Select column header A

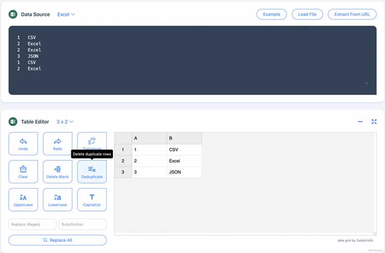coord(149,138)
